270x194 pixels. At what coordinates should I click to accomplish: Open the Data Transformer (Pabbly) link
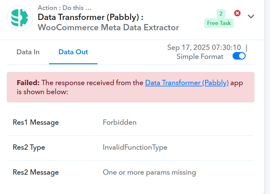tap(187, 83)
